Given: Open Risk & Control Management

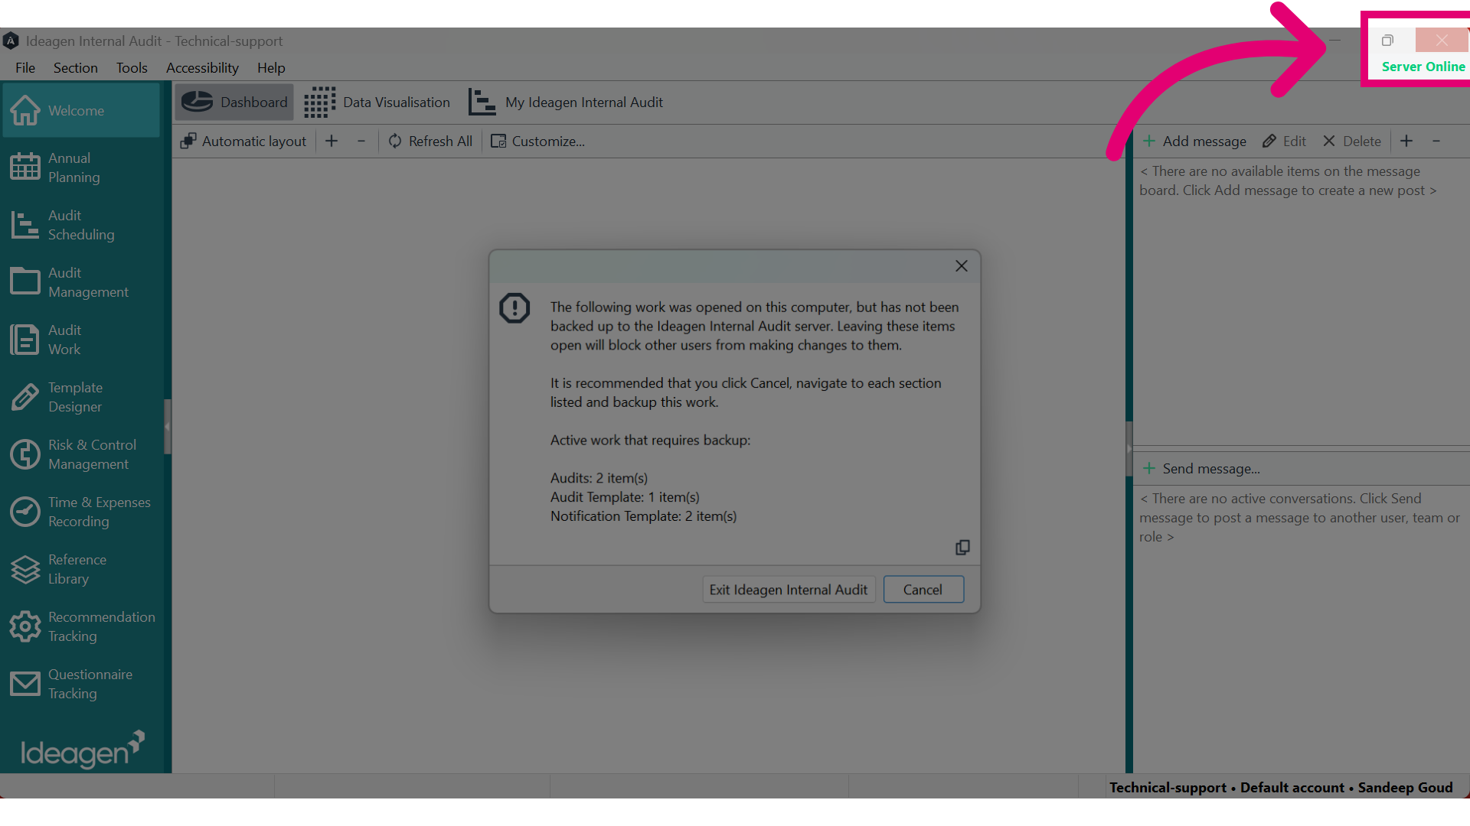Looking at the screenshot, I should pos(80,454).
